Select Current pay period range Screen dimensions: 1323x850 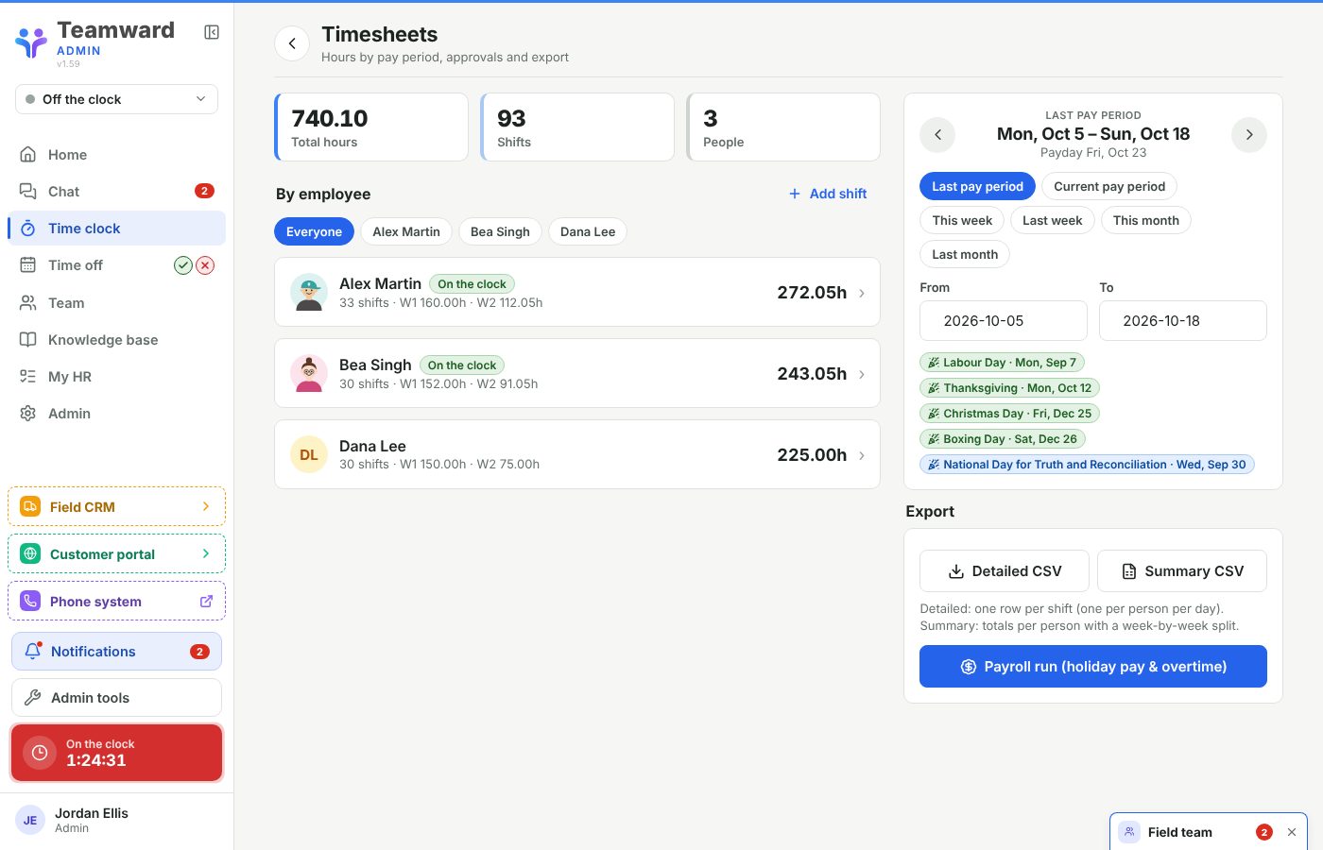point(1109,187)
